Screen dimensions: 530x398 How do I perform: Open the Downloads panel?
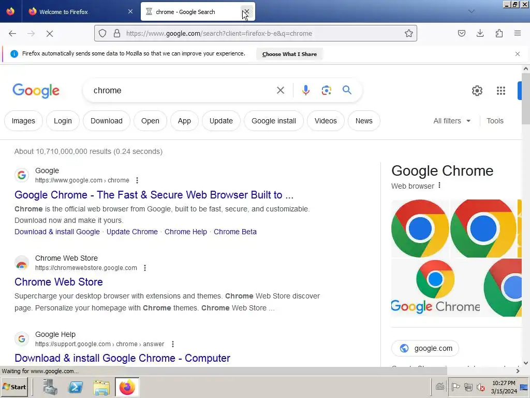(x=480, y=34)
